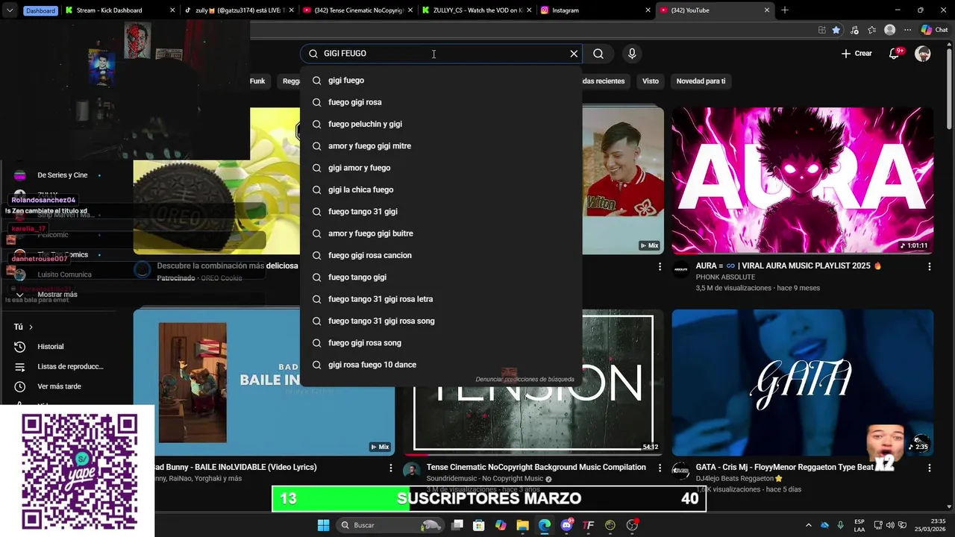Open a new browser tab
This screenshot has height=537, width=955.
coord(784,10)
